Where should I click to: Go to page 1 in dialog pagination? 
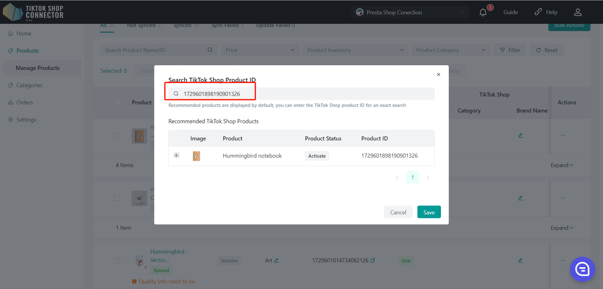pos(413,177)
